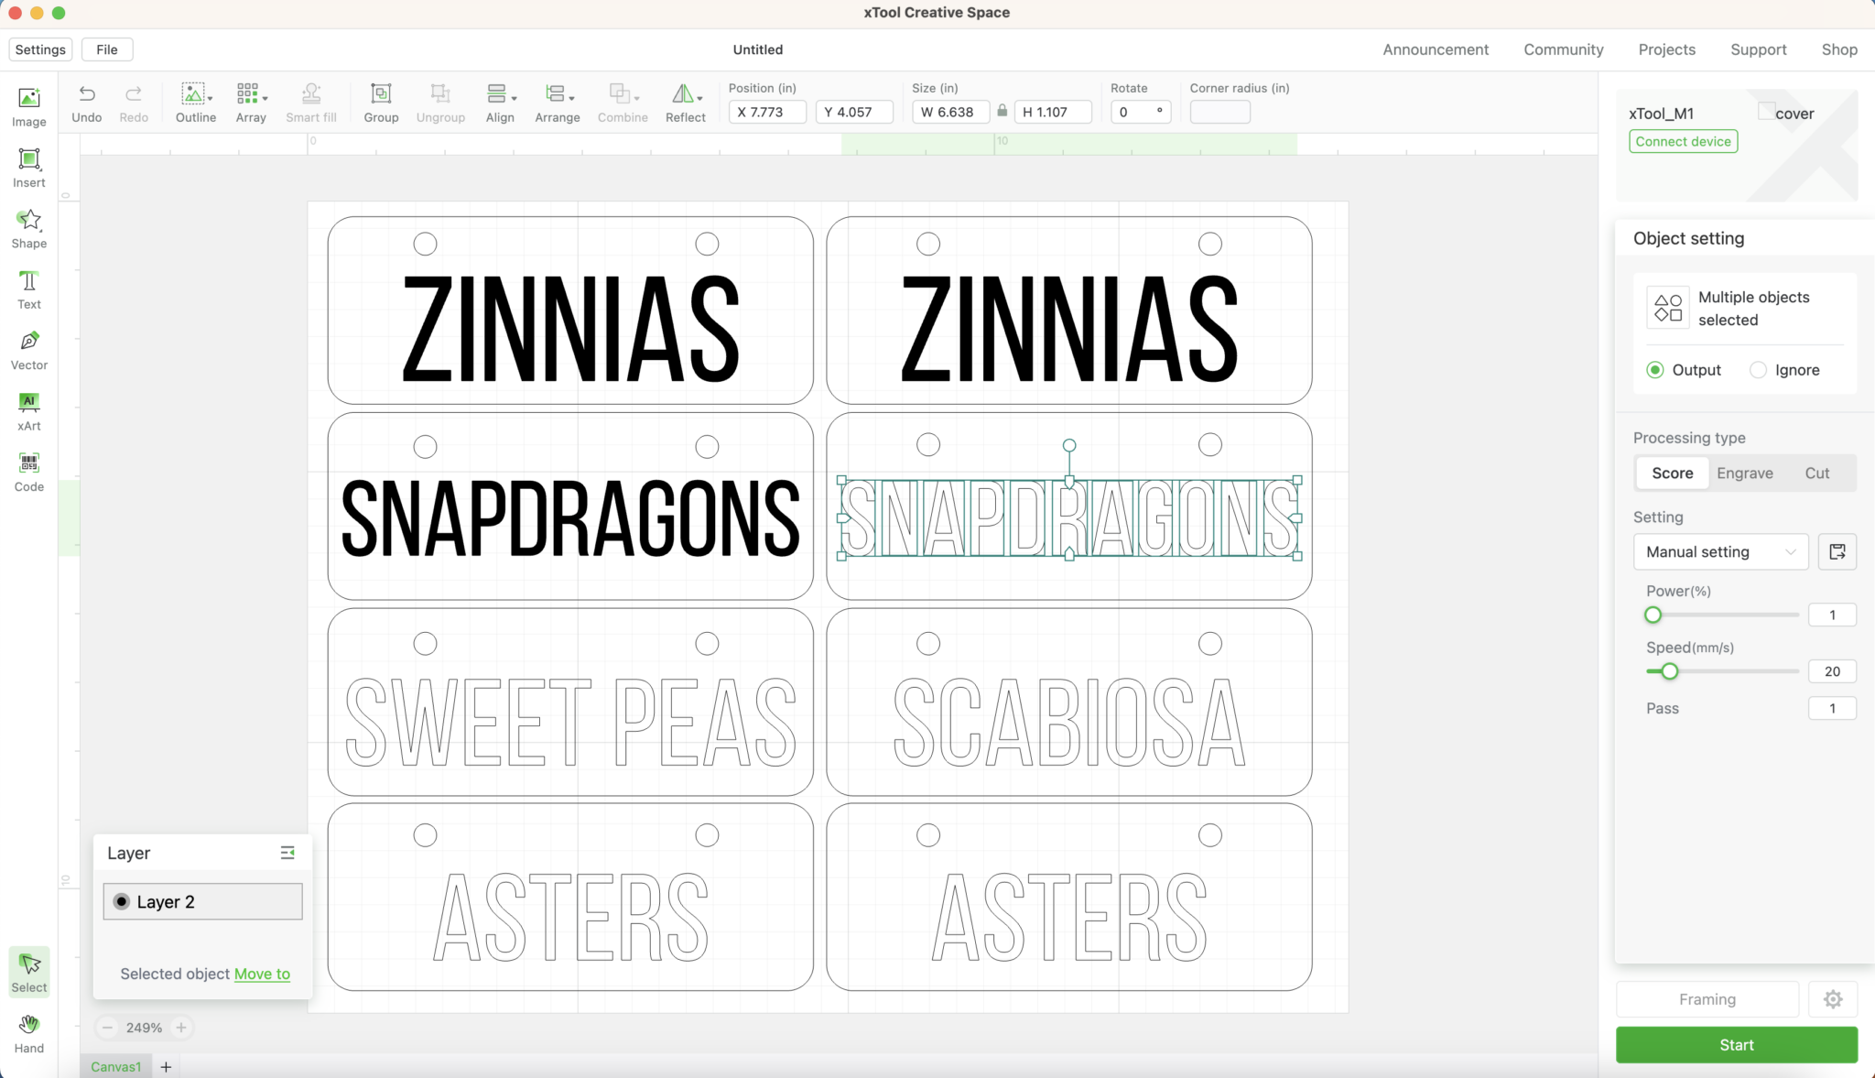Screen dimensions: 1875x1078
Task: Open the Vector pen tool
Action: click(x=28, y=350)
